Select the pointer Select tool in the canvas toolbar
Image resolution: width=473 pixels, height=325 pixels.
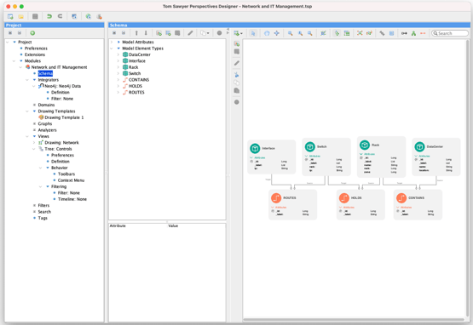[x=253, y=33]
